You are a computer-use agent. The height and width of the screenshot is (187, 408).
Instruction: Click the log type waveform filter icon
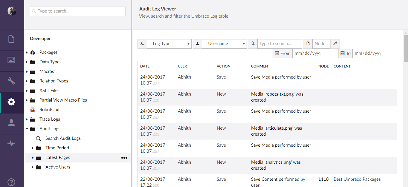point(142,44)
